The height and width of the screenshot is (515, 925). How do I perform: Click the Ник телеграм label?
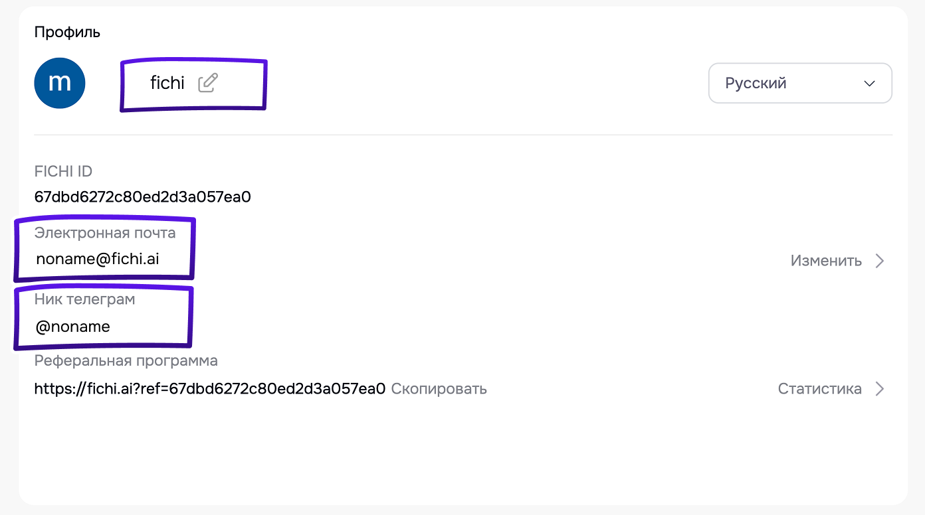85,299
